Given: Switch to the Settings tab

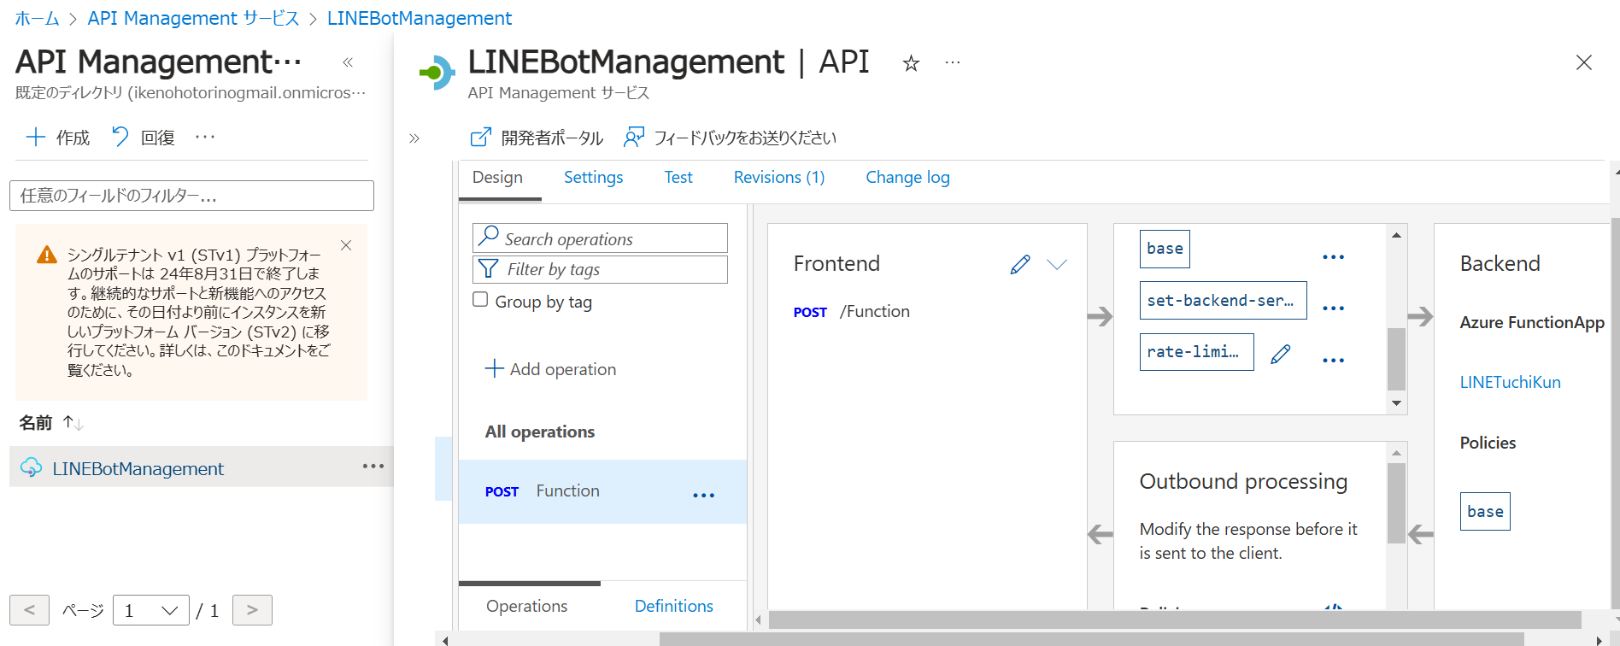Looking at the screenshot, I should click(x=593, y=178).
